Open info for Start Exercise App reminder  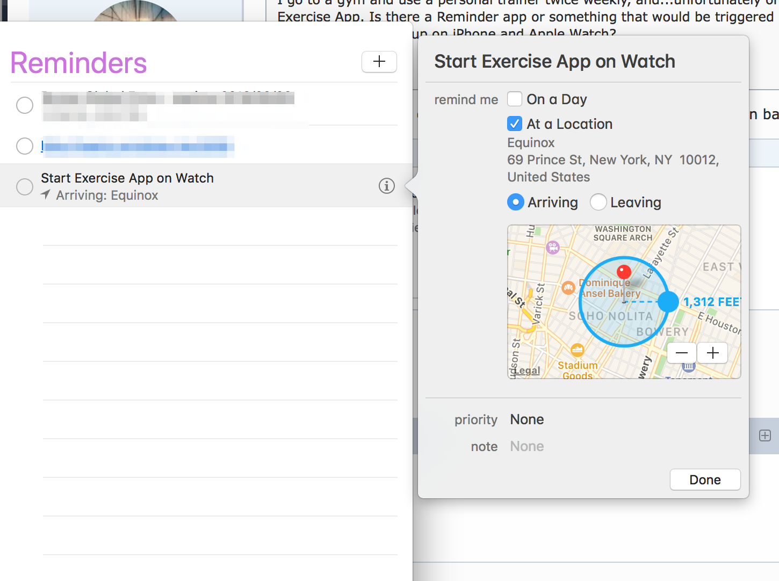pyautogui.click(x=387, y=186)
